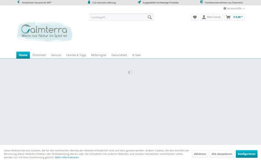Click the magnifier search icon

150,17
